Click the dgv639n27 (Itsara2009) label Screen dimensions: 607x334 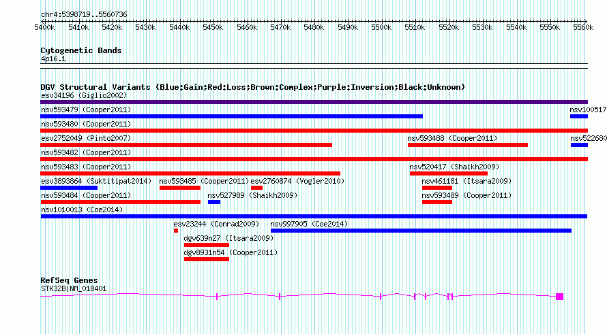point(228,238)
